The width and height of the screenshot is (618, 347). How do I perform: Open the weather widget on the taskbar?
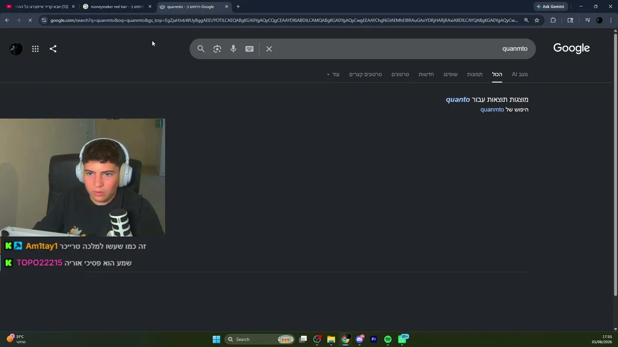(15, 339)
